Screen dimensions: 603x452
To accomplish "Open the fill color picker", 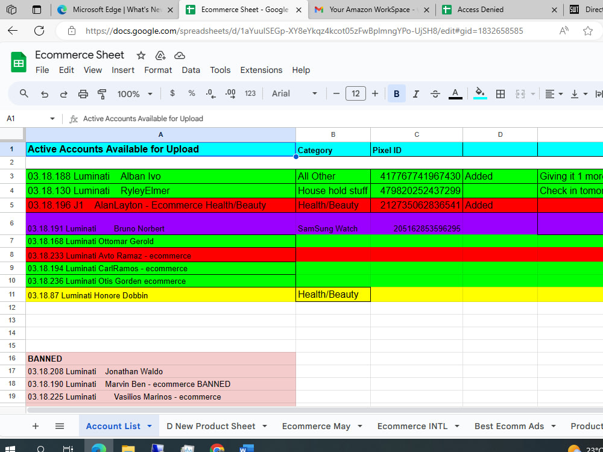I will [x=480, y=93].
